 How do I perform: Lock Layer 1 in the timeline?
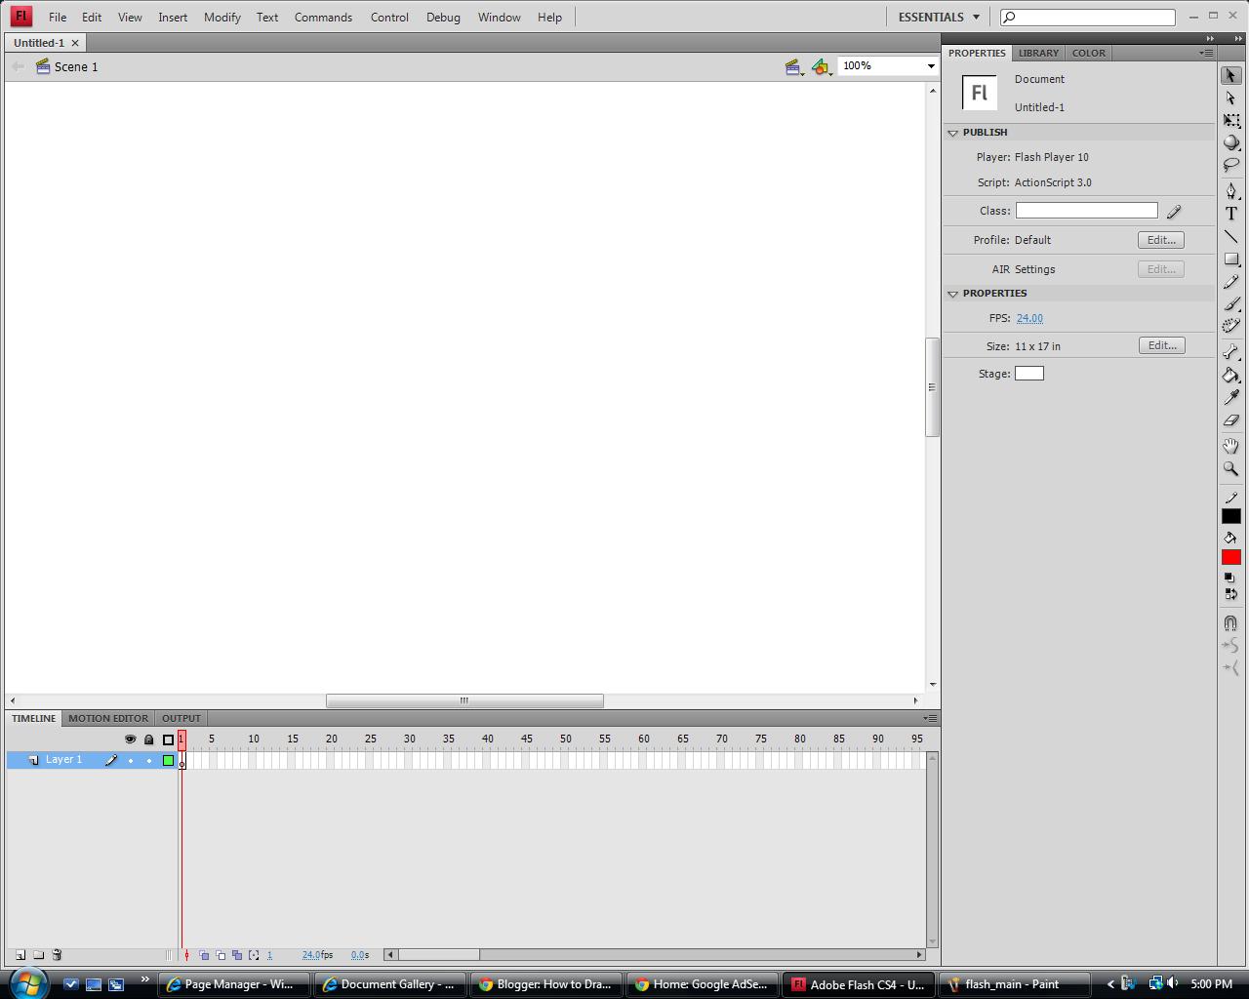[x=148, y=759]
